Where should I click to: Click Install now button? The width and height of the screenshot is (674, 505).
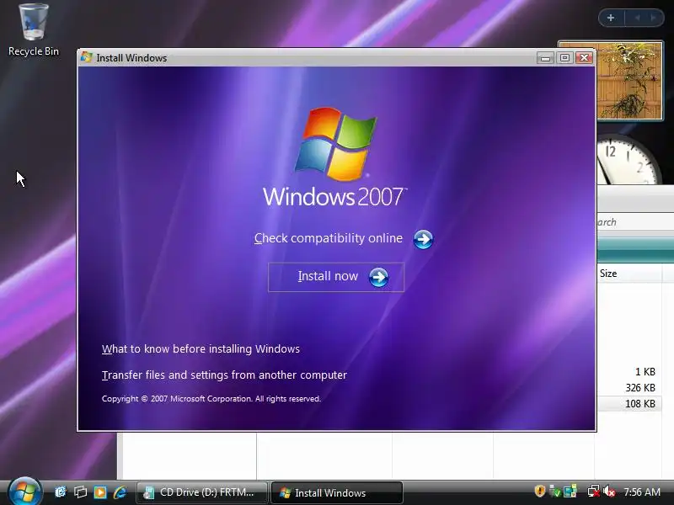coord(336,277)
